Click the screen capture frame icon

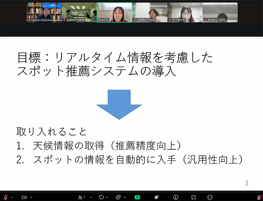[194, 197]
